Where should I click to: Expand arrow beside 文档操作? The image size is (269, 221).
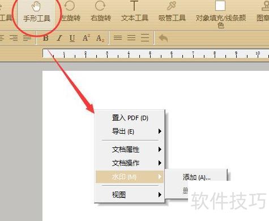[160, 163]
